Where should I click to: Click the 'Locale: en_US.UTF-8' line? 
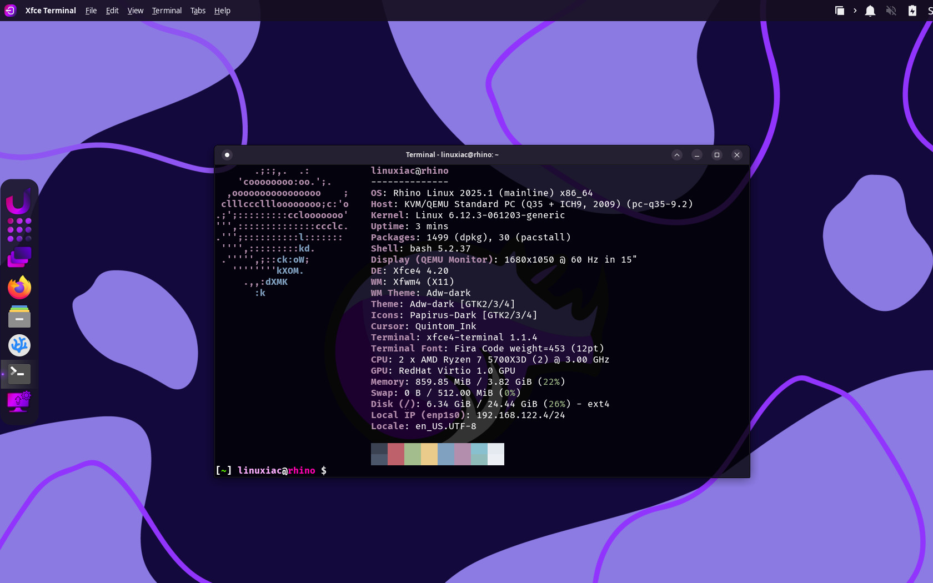[424, 426]
